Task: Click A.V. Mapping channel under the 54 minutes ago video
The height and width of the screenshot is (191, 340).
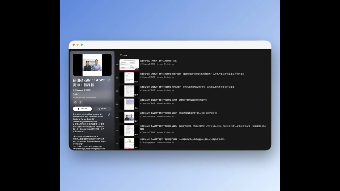Action: click(148, 143)
